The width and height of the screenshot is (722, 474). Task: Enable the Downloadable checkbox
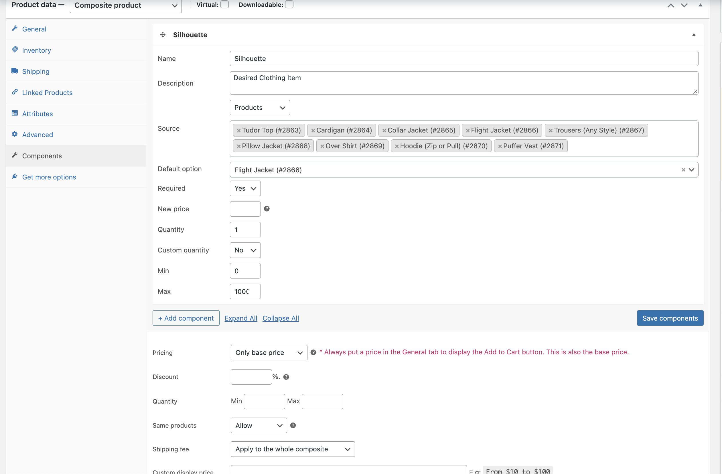tap(289, 5)
